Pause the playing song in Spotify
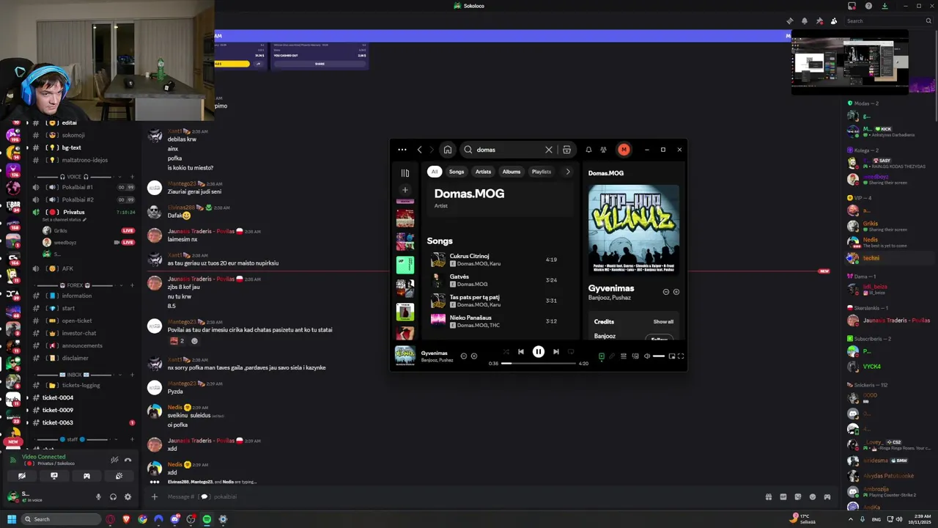Viewport: 938px width, 528px height. point(539,352)
